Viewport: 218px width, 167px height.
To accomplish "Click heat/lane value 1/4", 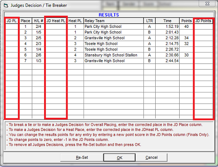I will [x=38, y=49].
